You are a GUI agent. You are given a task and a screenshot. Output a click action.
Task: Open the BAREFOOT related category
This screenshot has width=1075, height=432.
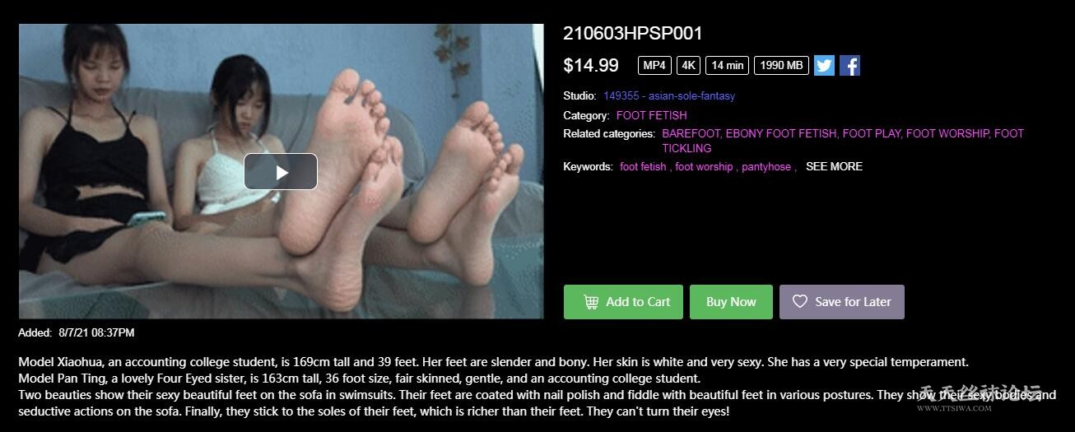691,133
